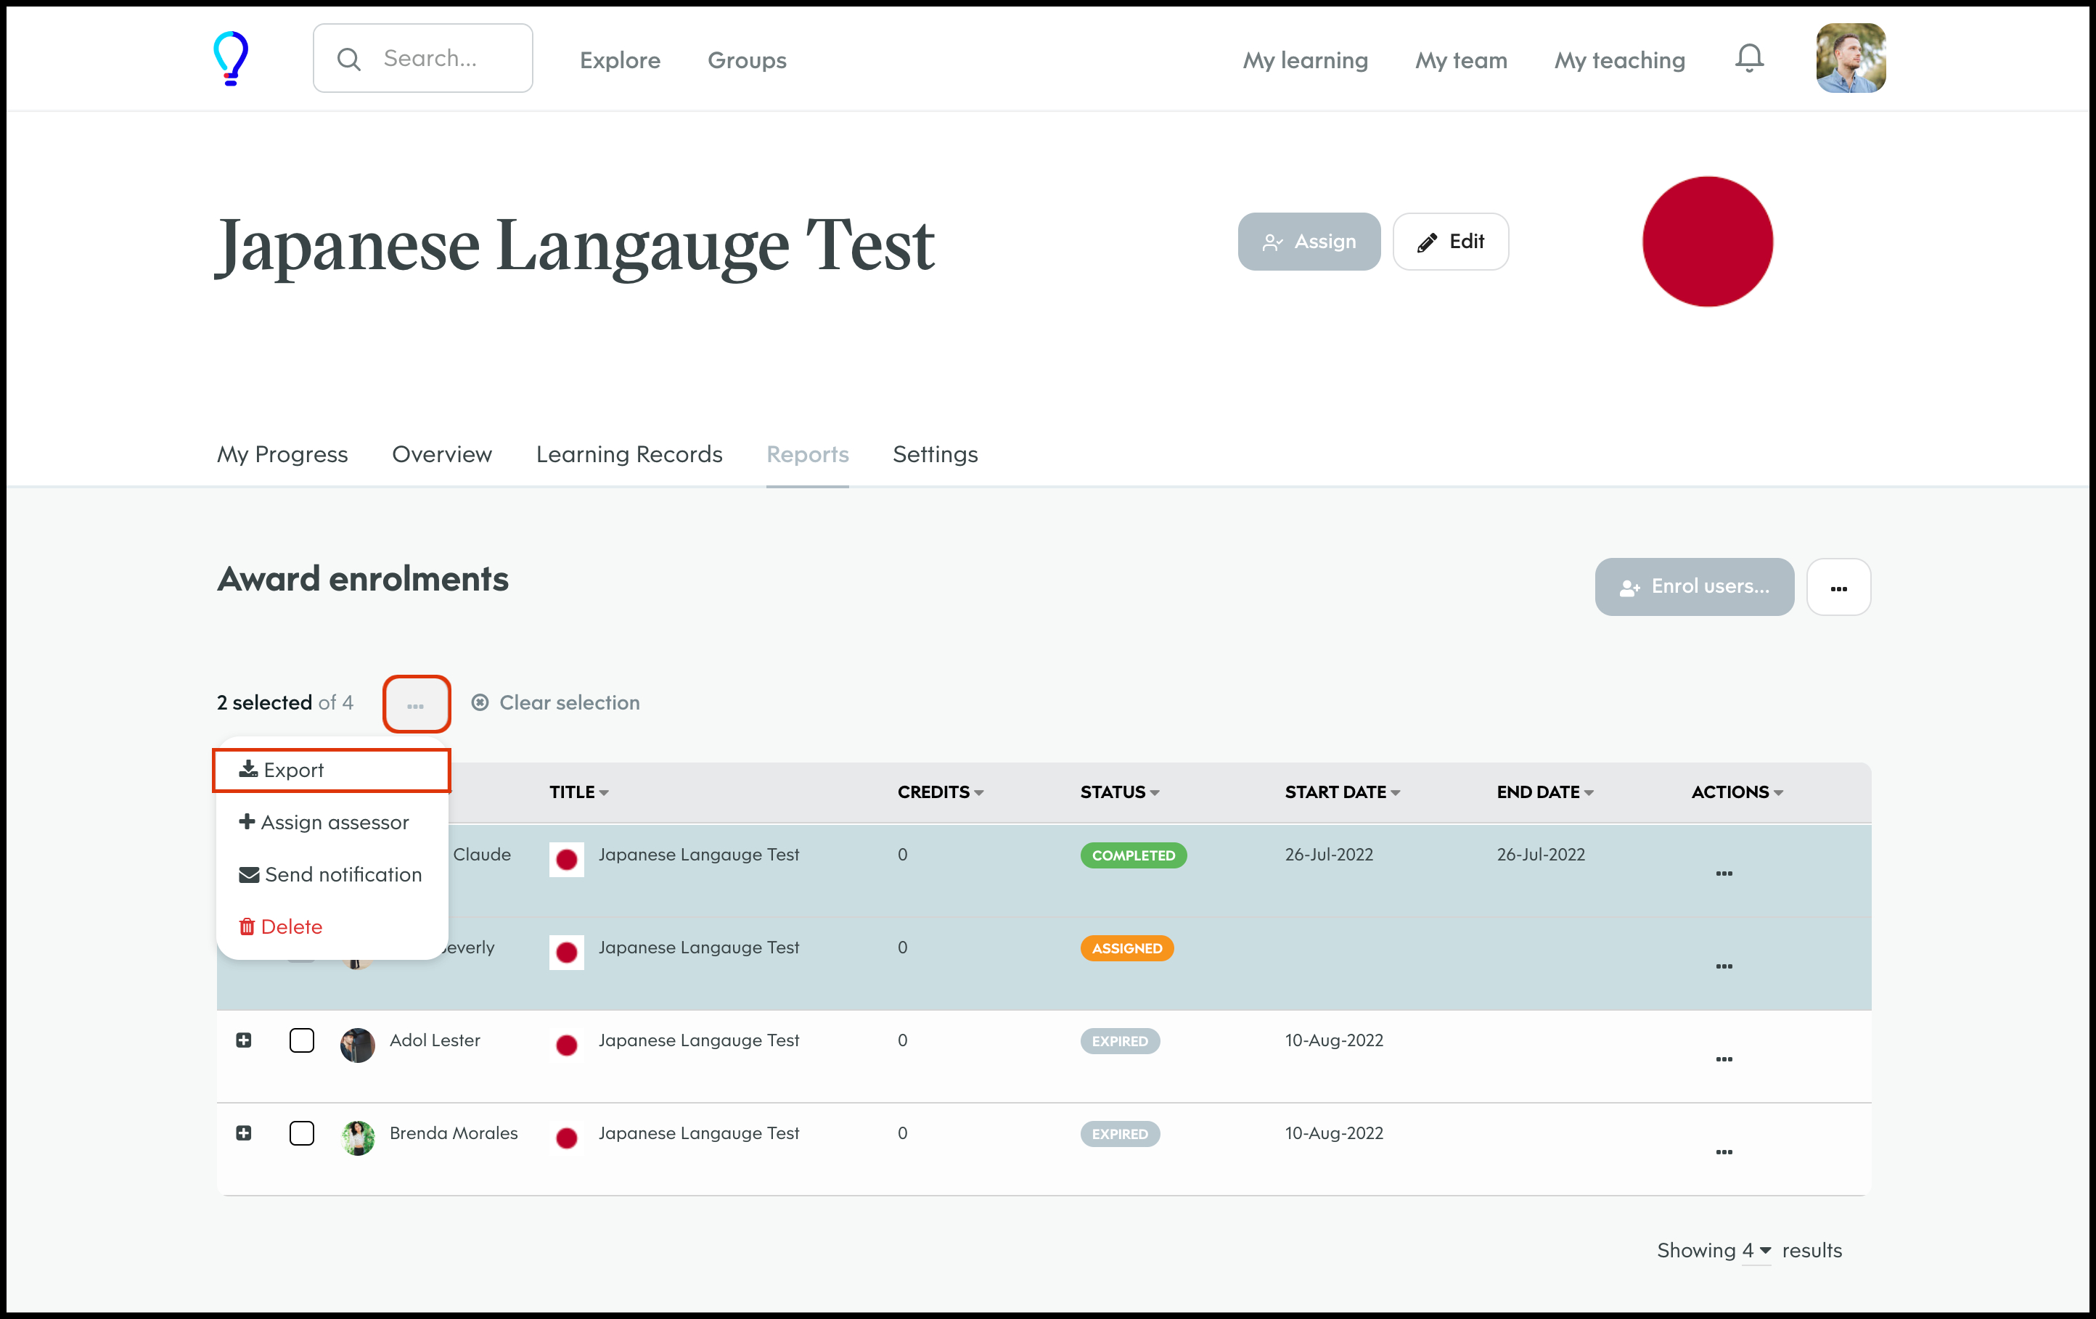Open the bulk actions ellipsis next to 2 selected

point(416,704)
